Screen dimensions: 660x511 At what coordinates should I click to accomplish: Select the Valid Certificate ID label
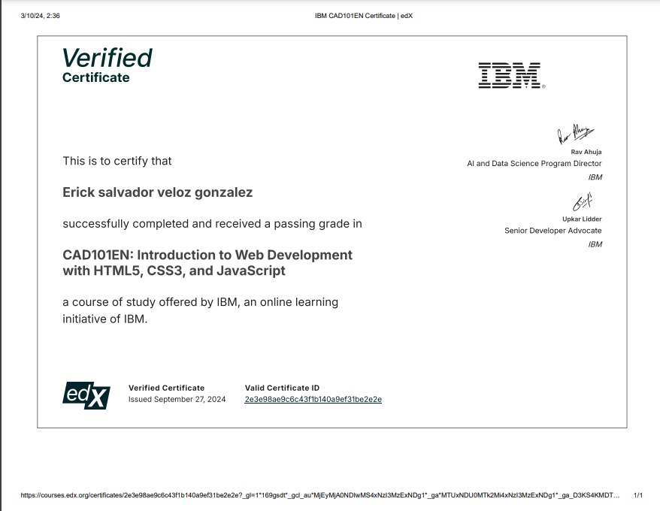283,388
